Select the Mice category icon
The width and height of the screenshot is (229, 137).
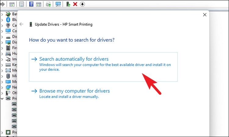click(8, 76)
